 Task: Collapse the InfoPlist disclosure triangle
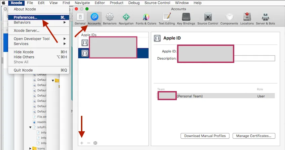[x=30, y=127]
